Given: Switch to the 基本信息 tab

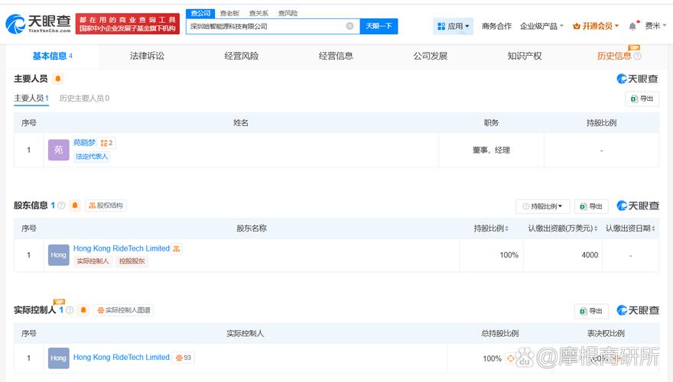Looking at the screenshot, I should pyautogui.click(x=52, y=56).
